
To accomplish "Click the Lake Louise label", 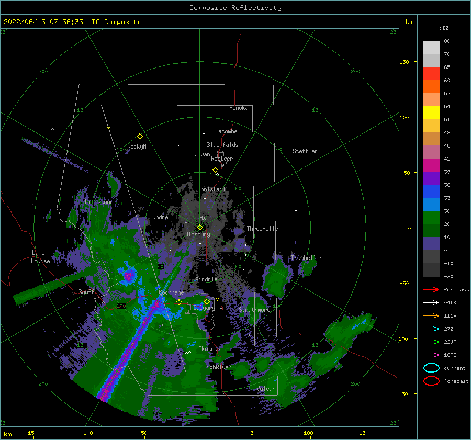I will tap(40, 257).
